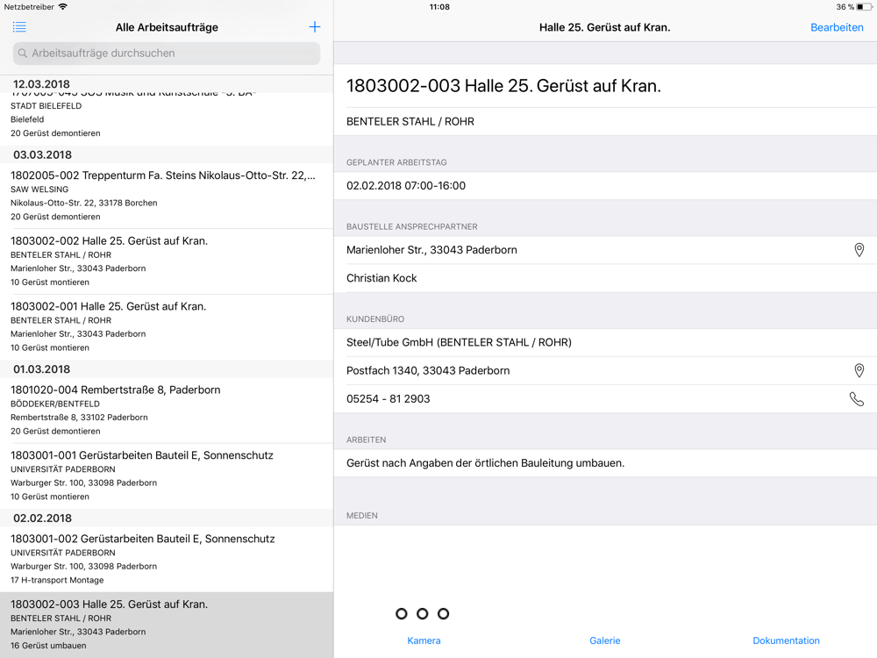
Task: Show Marienloher Str. address on map
Action: pos(859,250)
